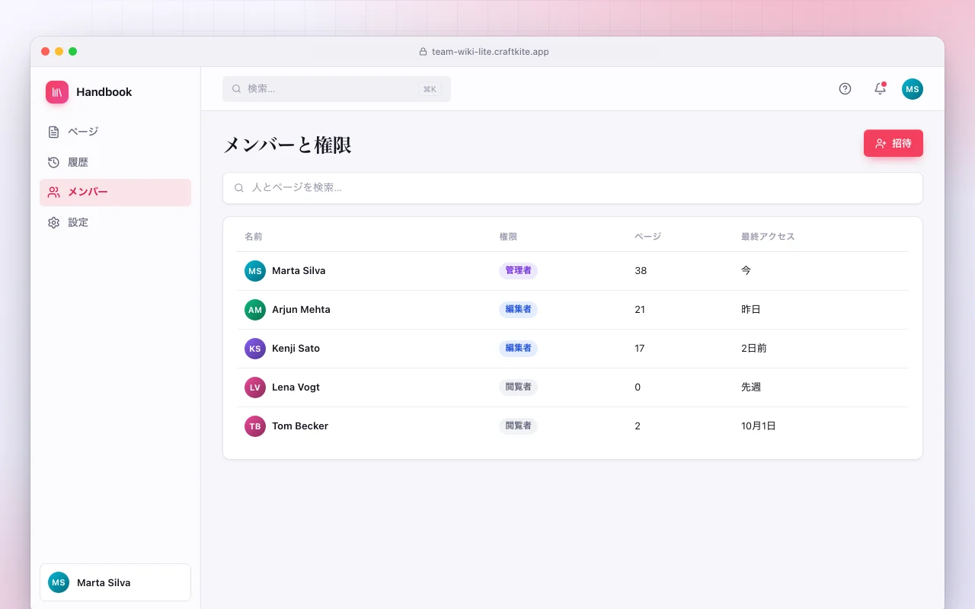The image size is (975, 609).
Task: Click Kenji Sato's KS avatar
Action: [255, 349]
